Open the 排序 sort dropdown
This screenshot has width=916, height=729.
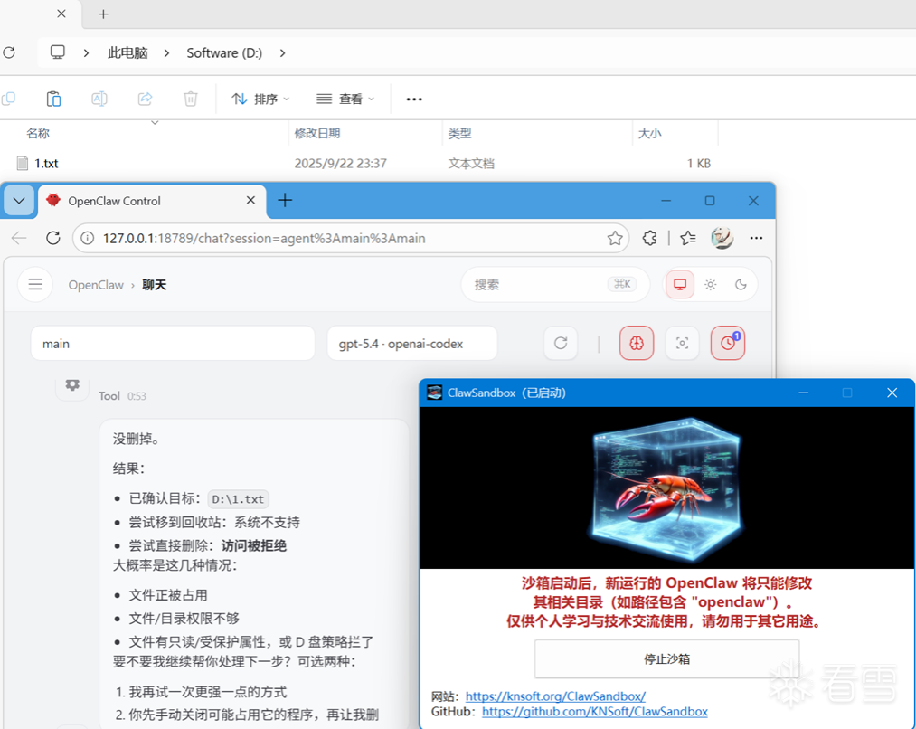(260, 99)
